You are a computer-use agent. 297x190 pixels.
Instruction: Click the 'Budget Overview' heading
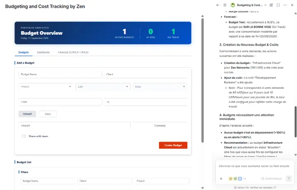(x=42, y=33)
